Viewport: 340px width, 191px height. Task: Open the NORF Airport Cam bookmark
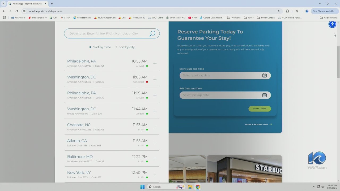(x=105, y=18)
